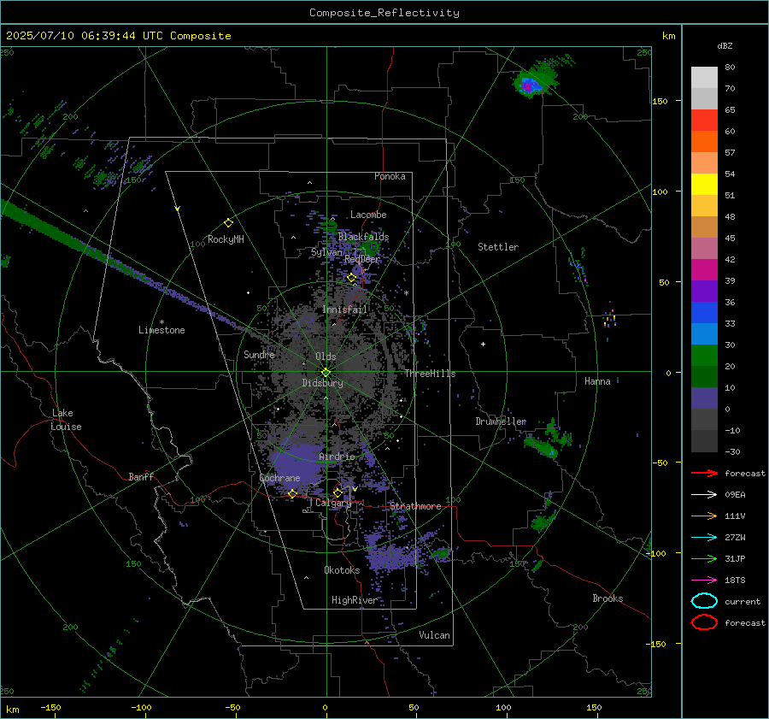769x719 pixels.
Task: Click the Lacombe town label
Action: point(368,215)
